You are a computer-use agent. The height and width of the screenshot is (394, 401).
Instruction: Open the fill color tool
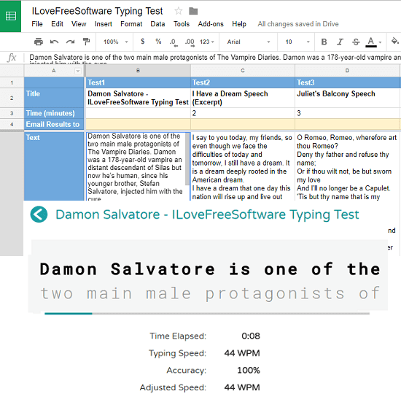[x=395, y=41]
